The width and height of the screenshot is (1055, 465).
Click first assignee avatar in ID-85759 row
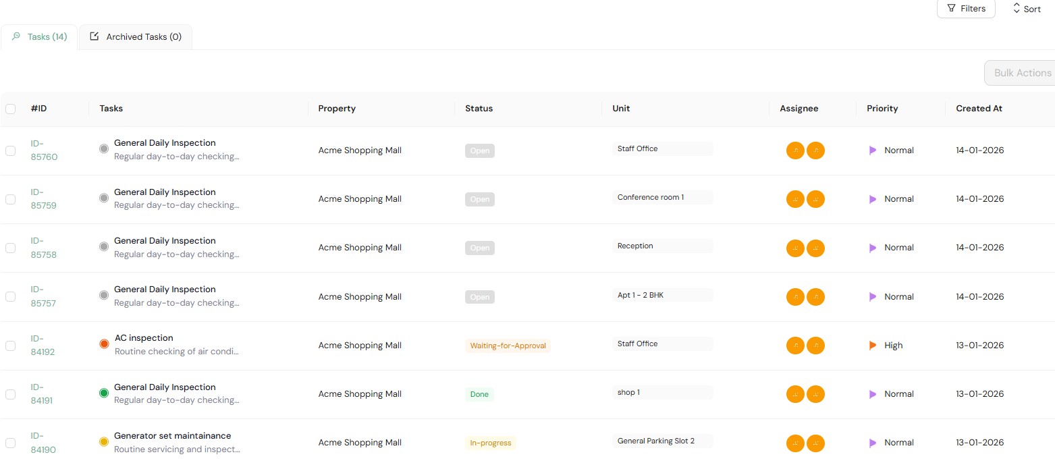[x=795, y=199]
